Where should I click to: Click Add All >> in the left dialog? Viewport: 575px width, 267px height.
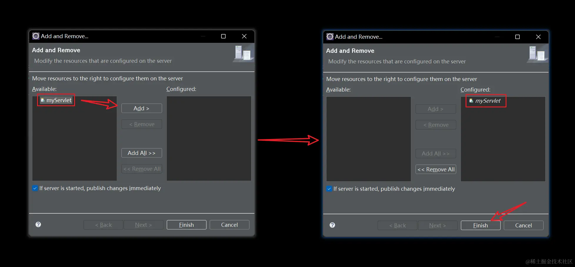[x=141, y=153]
